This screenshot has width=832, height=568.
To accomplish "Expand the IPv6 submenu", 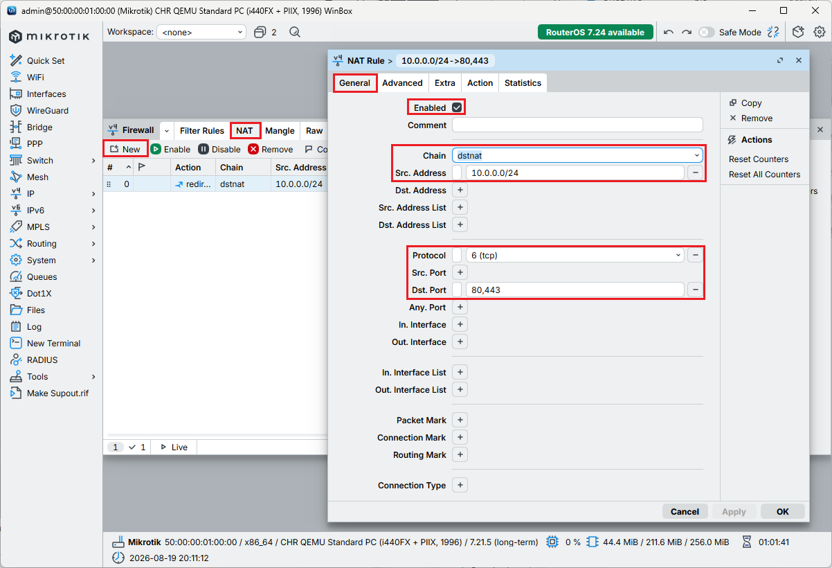I will click(x=93, y=210).
